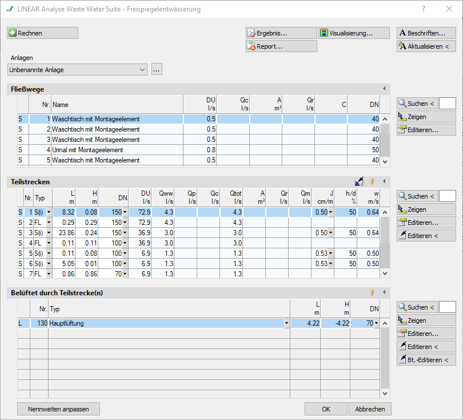Open the DN dropdown in Teilstrecken row 1
Image resolution: width=463 pixels, height=420 pixels.
[125, 212]
